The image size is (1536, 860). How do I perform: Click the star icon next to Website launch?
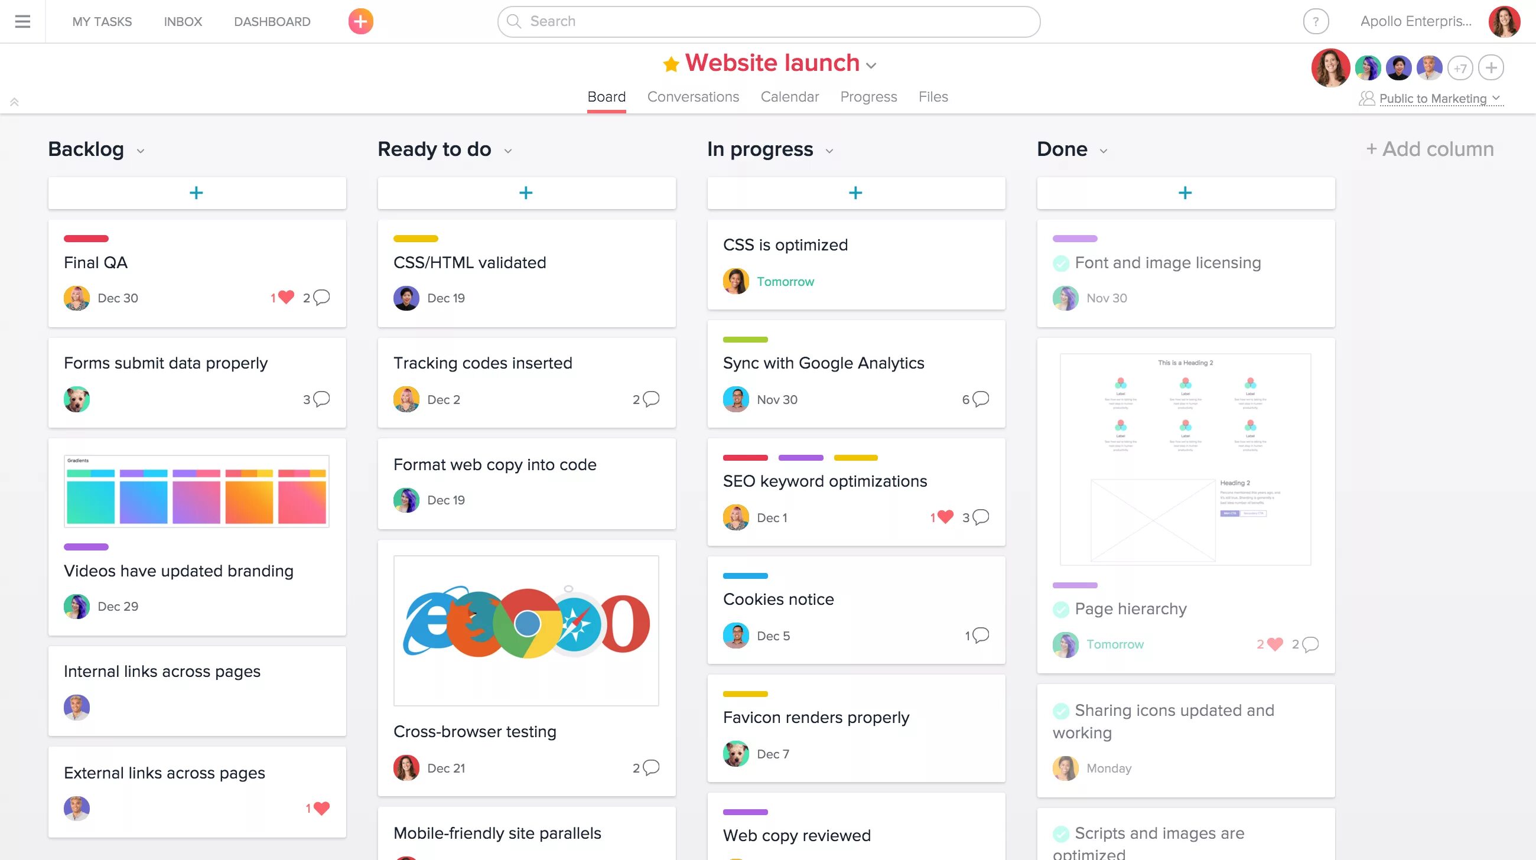tap(668, 63)
